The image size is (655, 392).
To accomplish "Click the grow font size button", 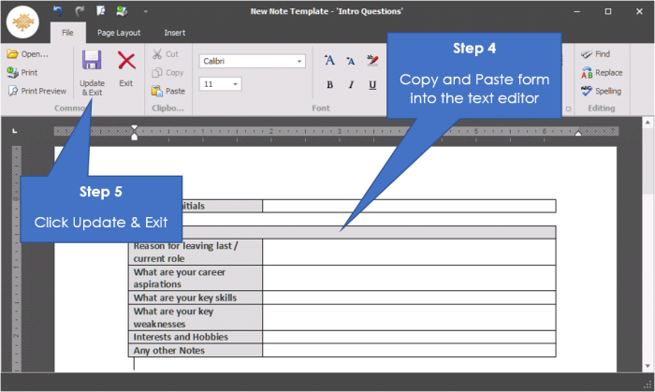I will pyautogui.click(x=329, y=61).
